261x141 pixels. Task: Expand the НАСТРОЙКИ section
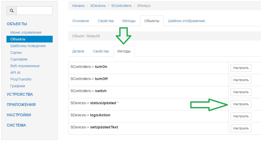tap(19, 115)
